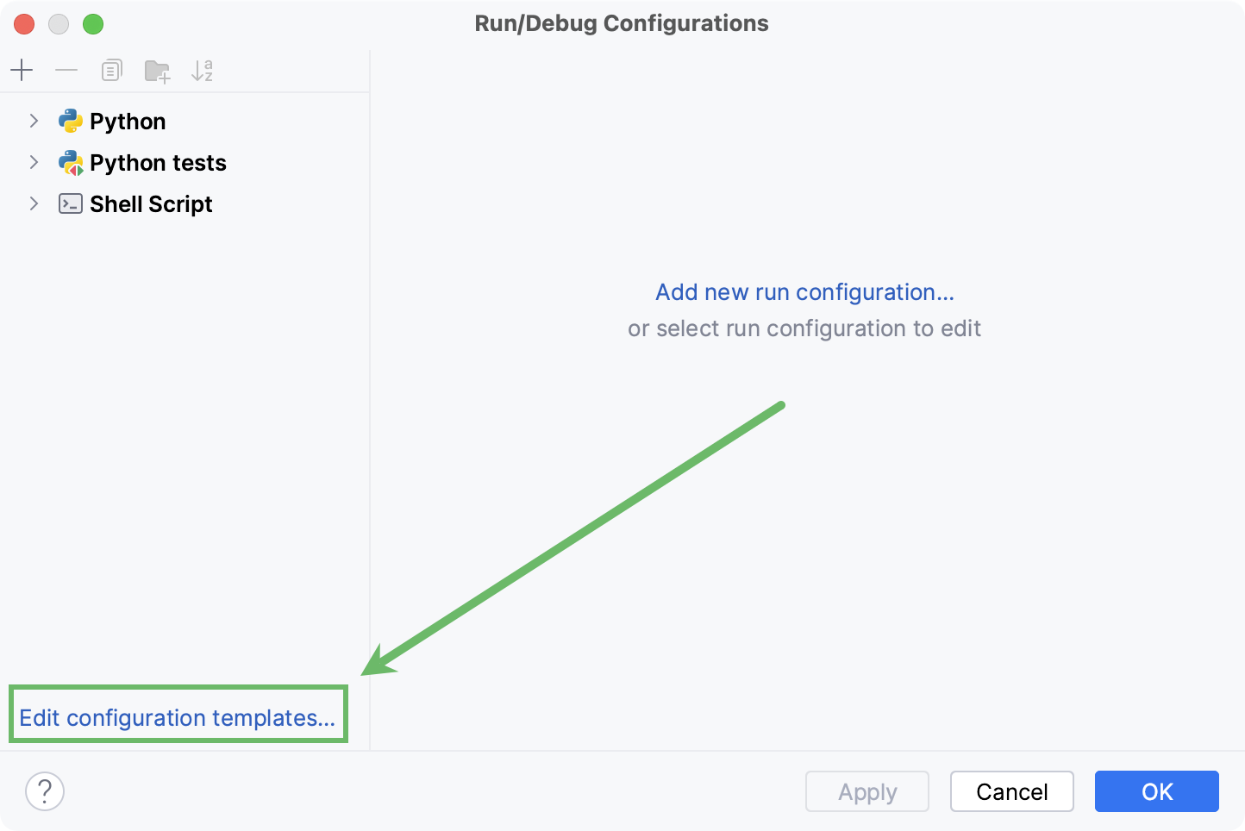The width and height of the screenshot is (1245, 831).
Task: Open help via the question mark icon
Action: [x=45, y=790]
